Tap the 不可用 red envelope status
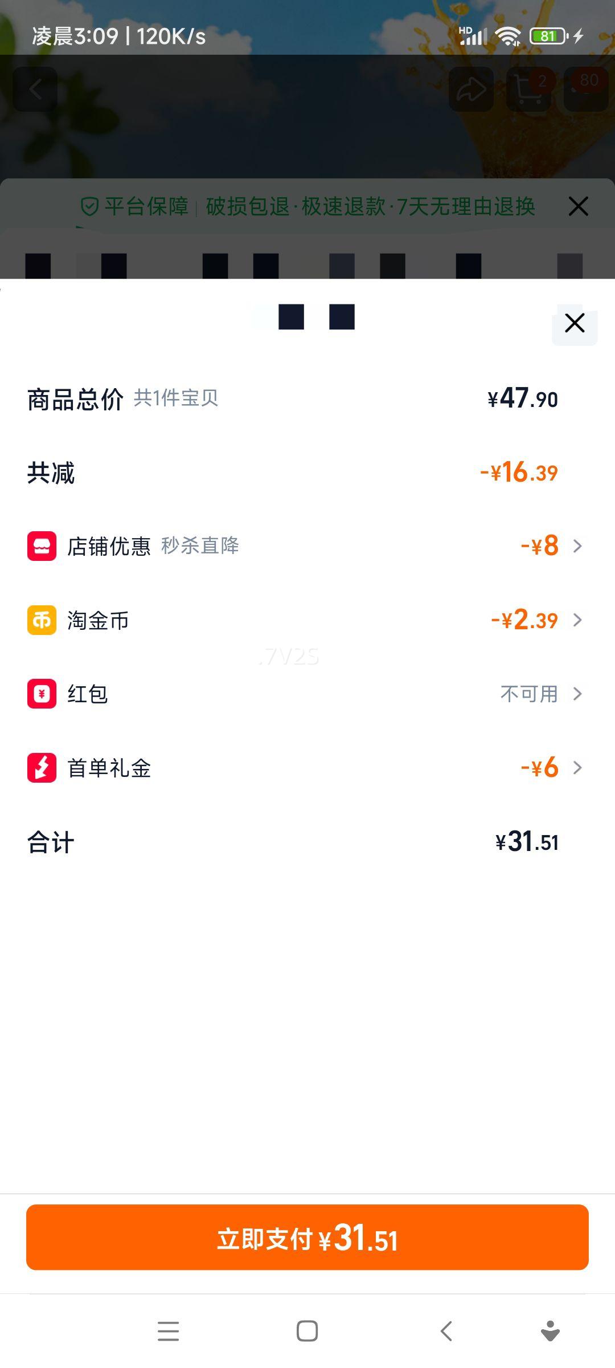This screenshot has height=1368, width=615. point(528,694)
